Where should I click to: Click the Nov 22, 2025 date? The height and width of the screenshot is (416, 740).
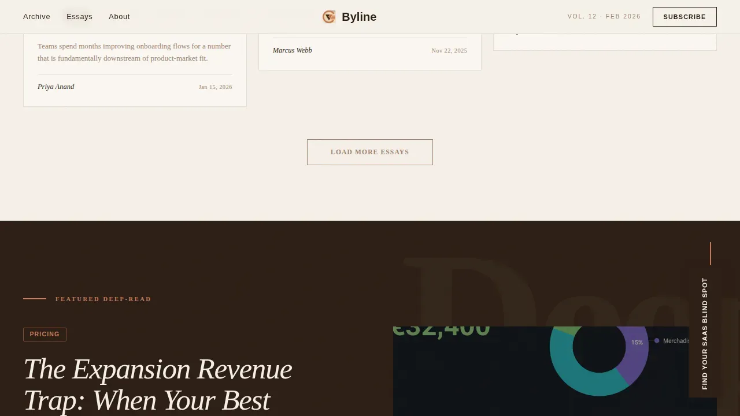point(449,51)
